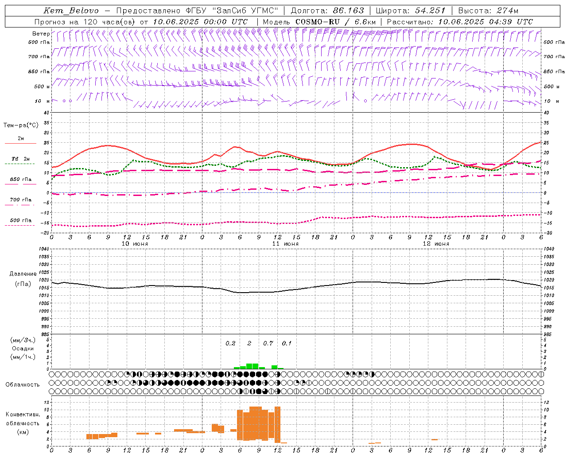Click the model name COSMO-RU / 6.6км

336,22
